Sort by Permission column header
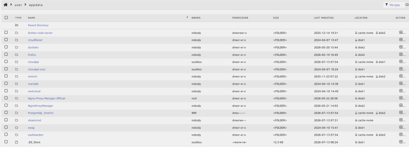This screenshot has height=147, width=409. click(240, 18)
